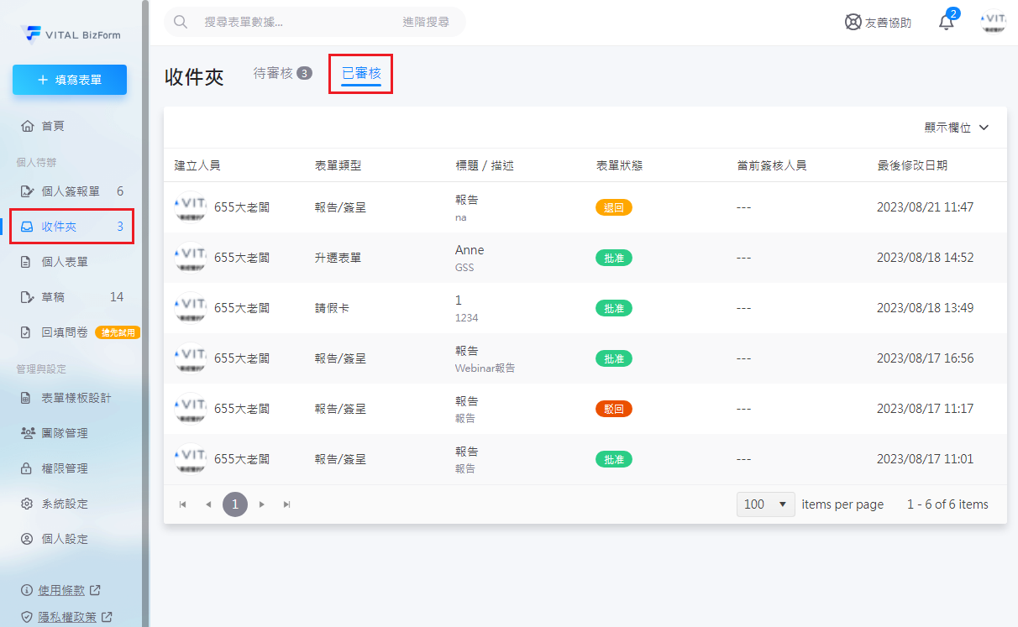
Task: Click 進階搜尋 advanced search
Action: pos(425,22)
